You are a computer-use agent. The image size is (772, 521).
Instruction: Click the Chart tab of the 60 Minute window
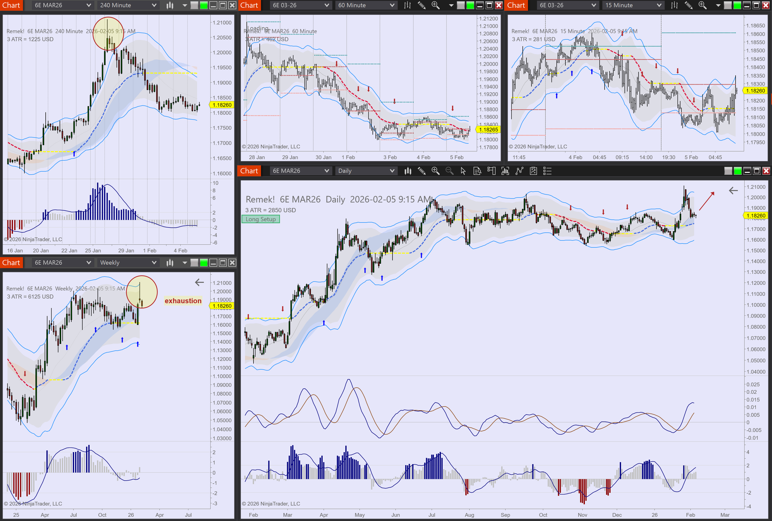pos(249,5)
